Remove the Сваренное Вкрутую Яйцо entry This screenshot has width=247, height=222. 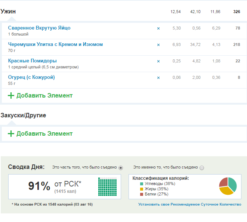click(x=158, y=28)
